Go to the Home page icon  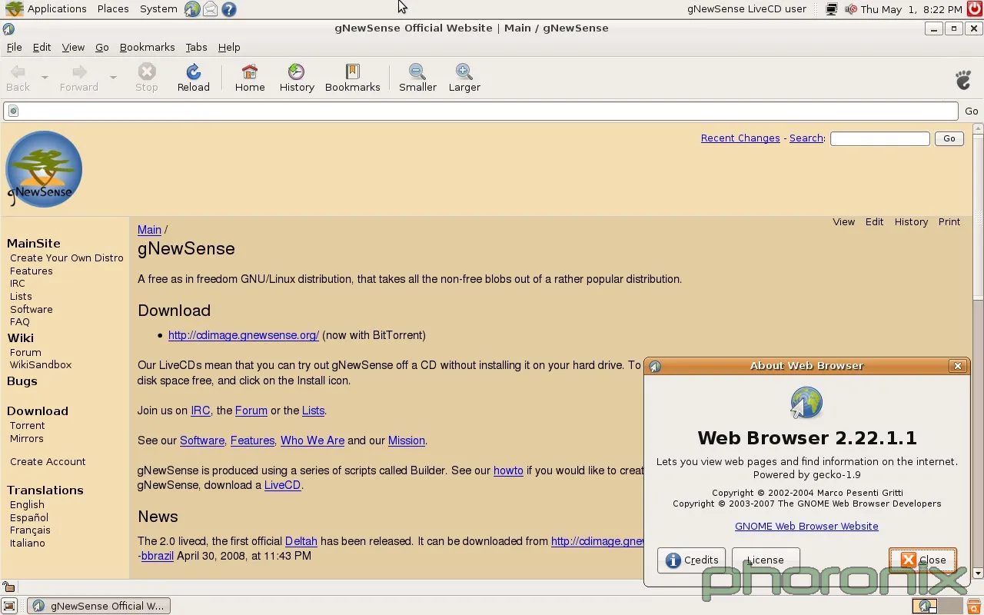pyautogui.click(x=250, y=72)
